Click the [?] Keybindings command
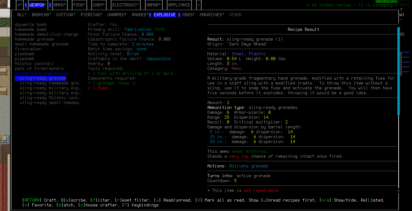Screen dimensions: 412x211 pyautogui.click(x=140, y=205)
